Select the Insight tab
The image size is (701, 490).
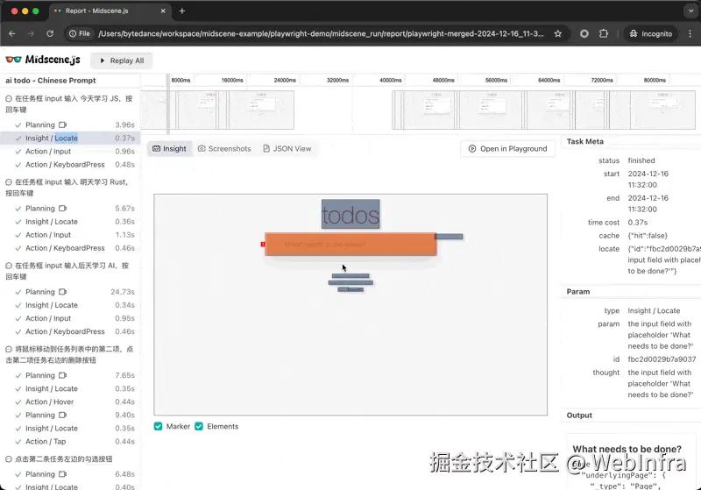pos(169,148)
